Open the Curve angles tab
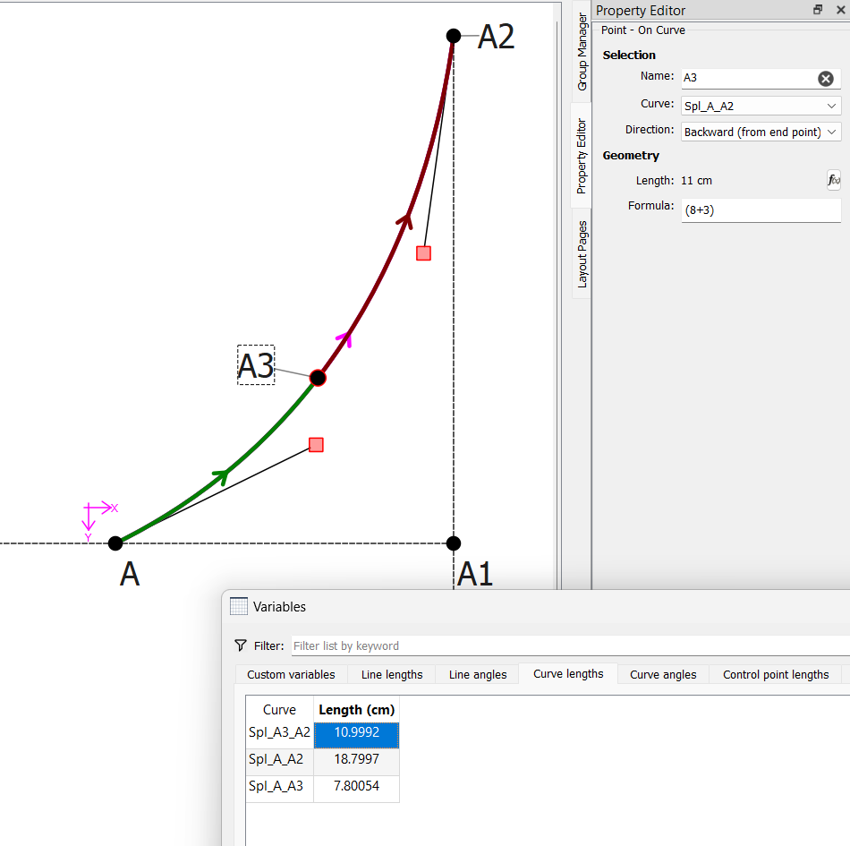Image resolution: width=850 pixels, height=846 pixels. coord(662,674)
